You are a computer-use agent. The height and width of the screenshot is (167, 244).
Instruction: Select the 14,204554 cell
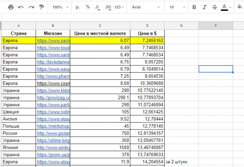point(147,162)
